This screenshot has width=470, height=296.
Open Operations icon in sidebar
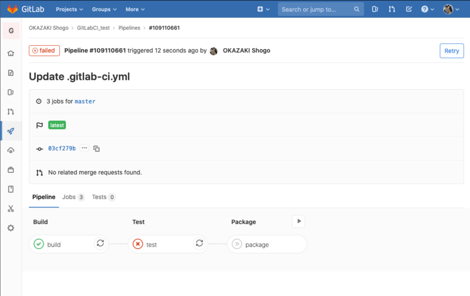[11, 150]
